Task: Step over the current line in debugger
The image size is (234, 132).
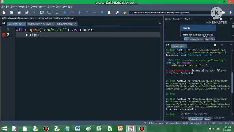Action: click(x=72, y=12)
